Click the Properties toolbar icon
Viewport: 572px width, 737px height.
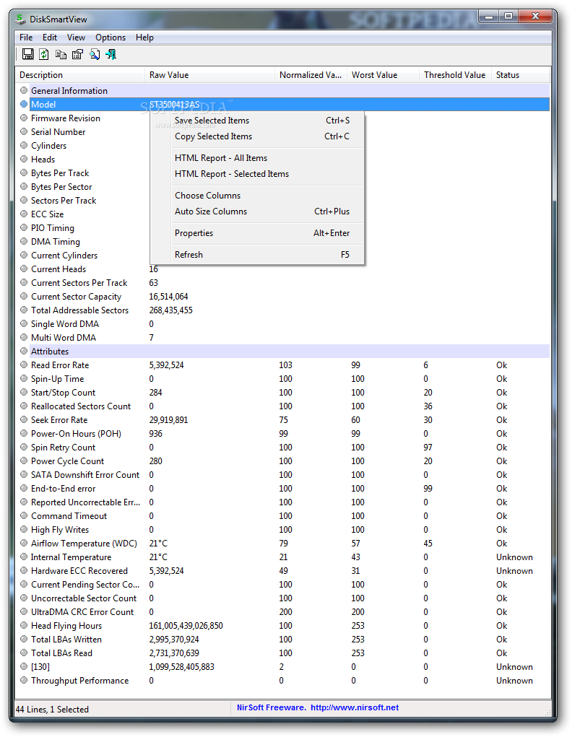(x=77, y=55)
